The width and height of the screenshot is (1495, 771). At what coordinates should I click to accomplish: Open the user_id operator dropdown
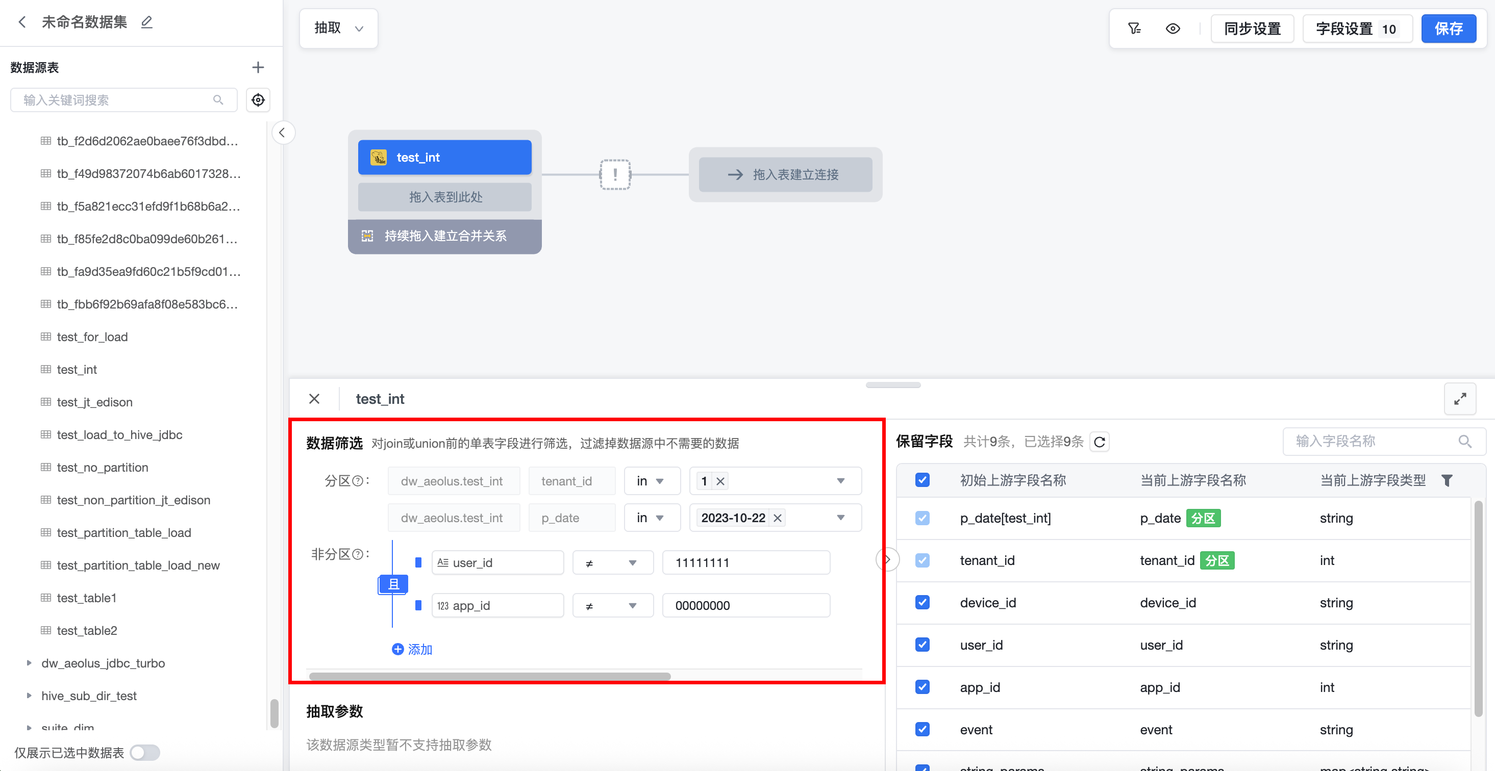point(612,563)
